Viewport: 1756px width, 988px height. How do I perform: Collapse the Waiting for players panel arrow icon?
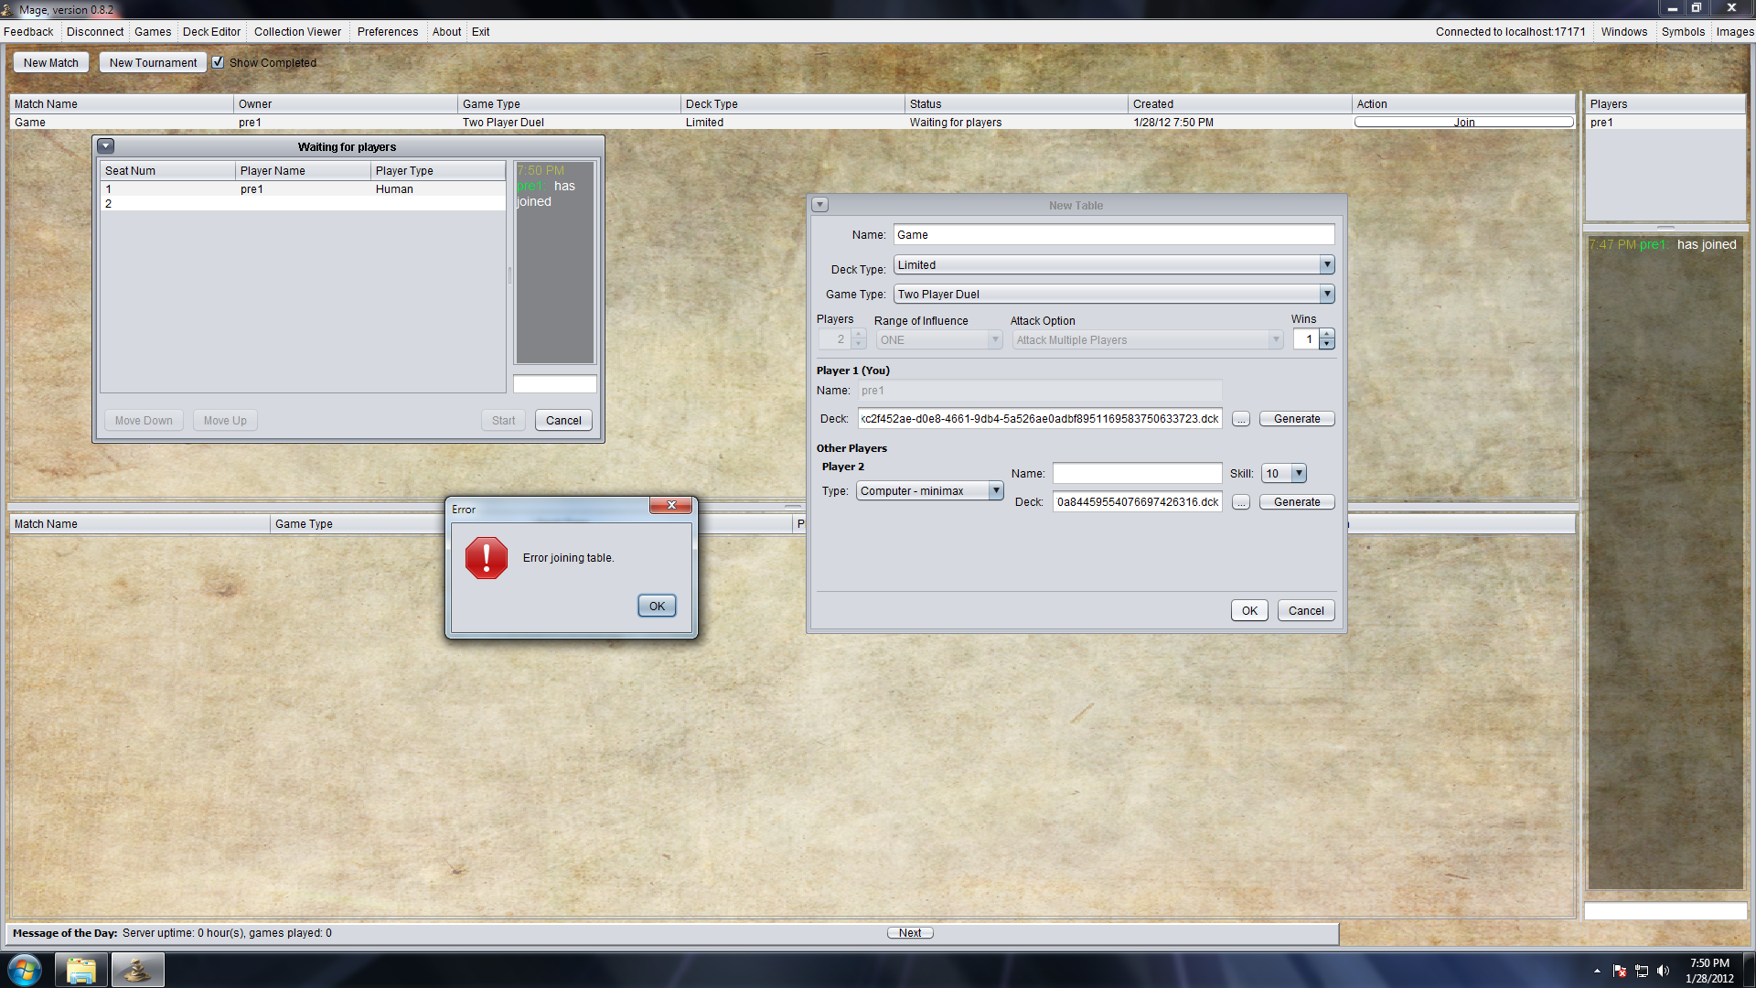[x=106, y=146]
